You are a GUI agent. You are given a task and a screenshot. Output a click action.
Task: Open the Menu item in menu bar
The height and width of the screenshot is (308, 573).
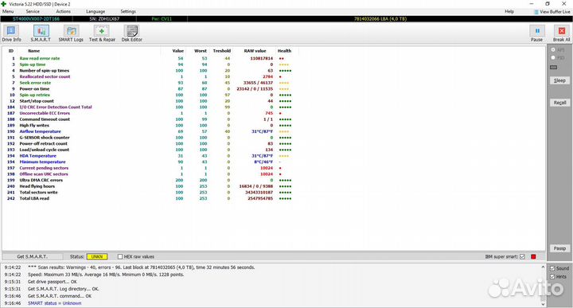tap(8, 11)
